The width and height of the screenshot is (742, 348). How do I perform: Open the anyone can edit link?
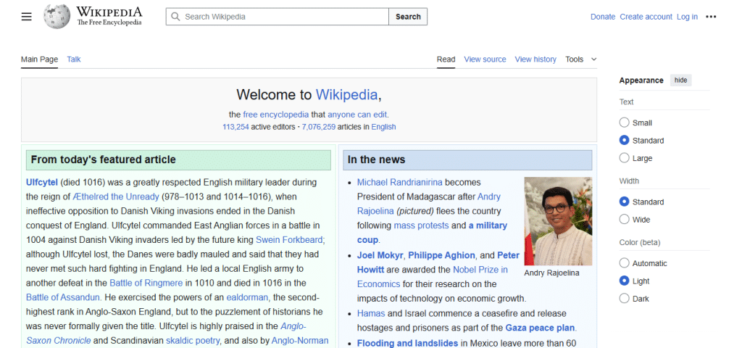[x=357, y=114]
